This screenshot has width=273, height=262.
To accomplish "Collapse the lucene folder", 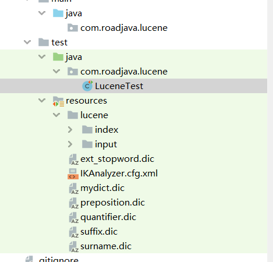I will pyautogui.click(x=56, y=115).
